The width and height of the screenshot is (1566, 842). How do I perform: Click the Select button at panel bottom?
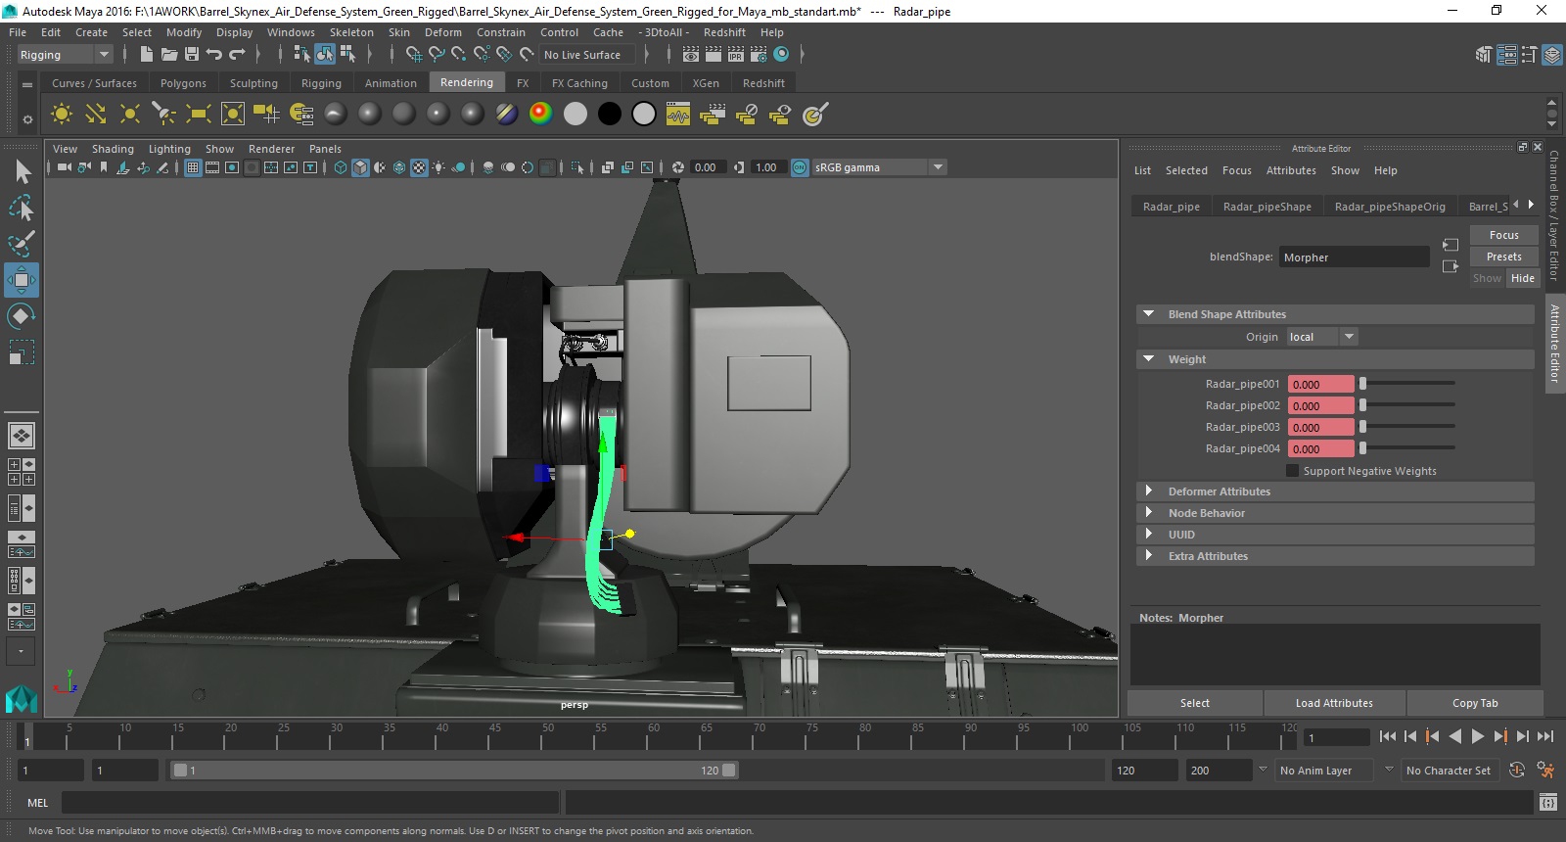click(1194, 703)
